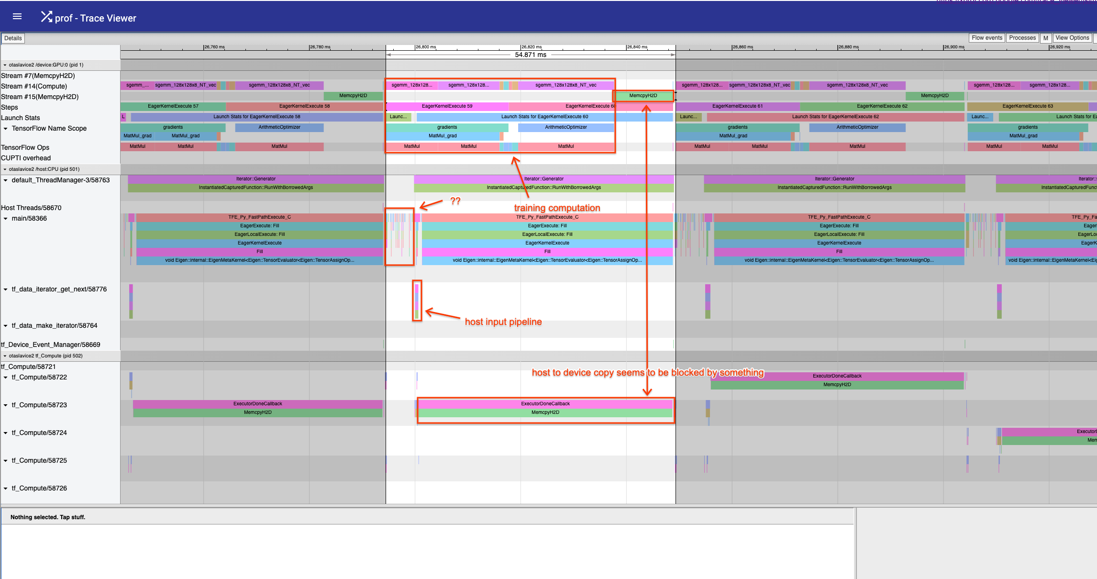Select the highlighted MemcpyH2D event on Stream #15
This screenshot has width=1097, height=579.
click(x=643, y=96)
